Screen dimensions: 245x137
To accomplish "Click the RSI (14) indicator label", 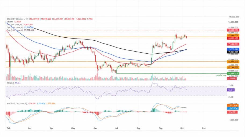I will point(10,83).
